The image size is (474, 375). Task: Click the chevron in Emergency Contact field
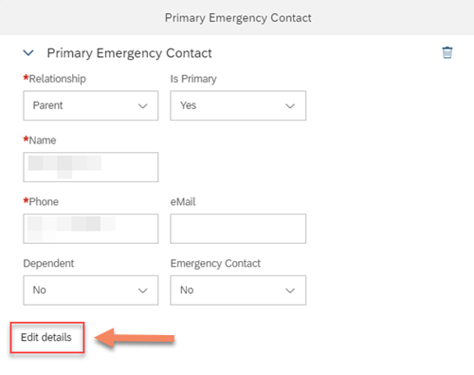pos(290,291)
